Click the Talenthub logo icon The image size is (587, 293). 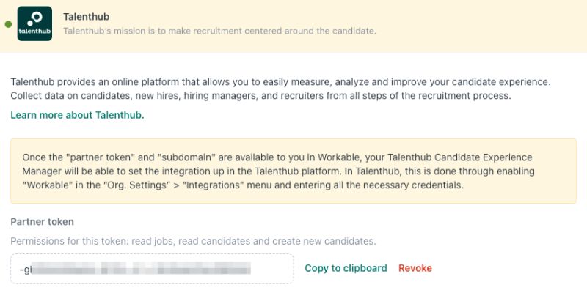(34, 23)
